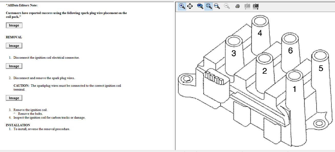The width and height of the screenshot is (335, 152).
Task: Select the pan four-arrow tool
Action: pyautogui.click(x=190, y=6)
